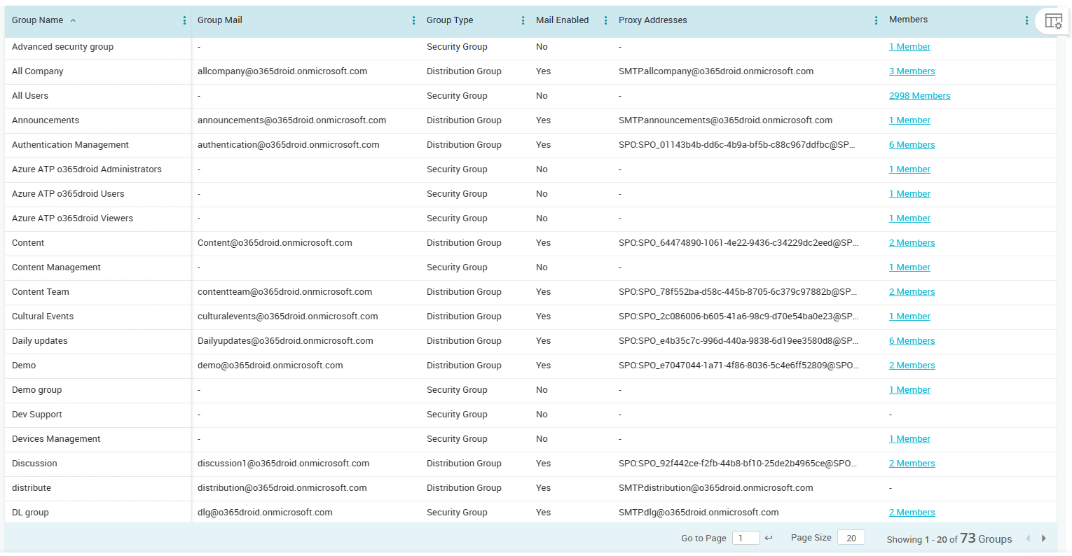1072x556 pixels.
Task: Open Group Mail column options menu
Action: pyautogui.click(x=413, y=20)
